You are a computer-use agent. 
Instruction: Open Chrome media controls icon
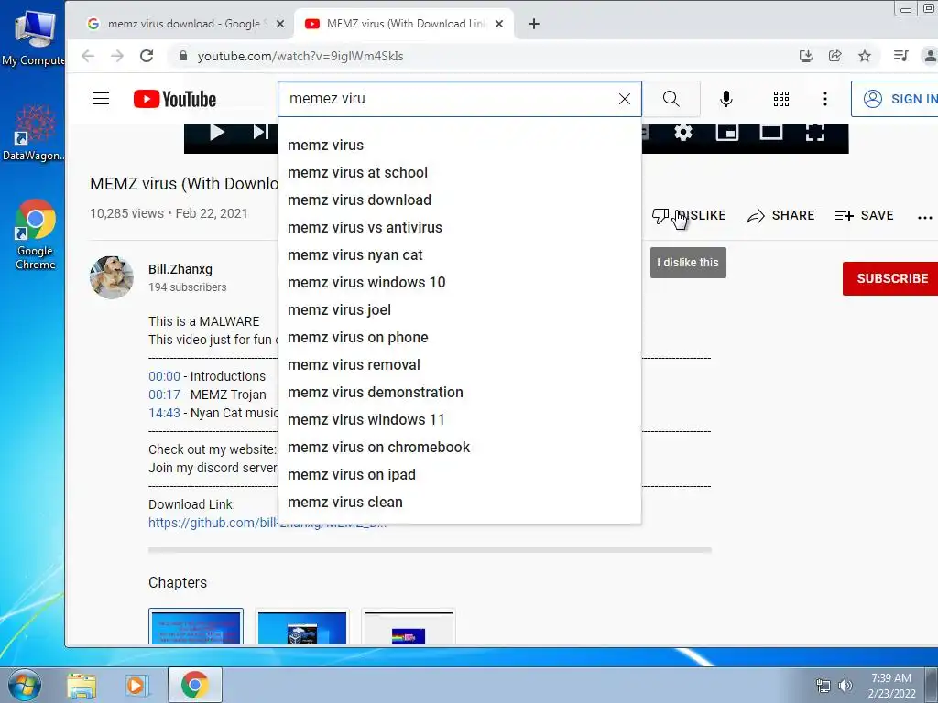(901, 56)
